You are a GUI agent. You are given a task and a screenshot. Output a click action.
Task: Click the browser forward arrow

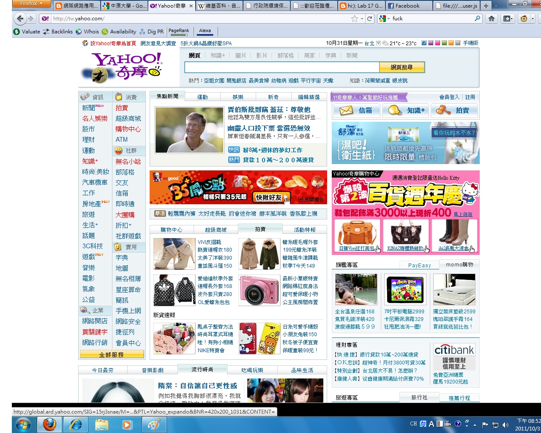coord(31,19)
